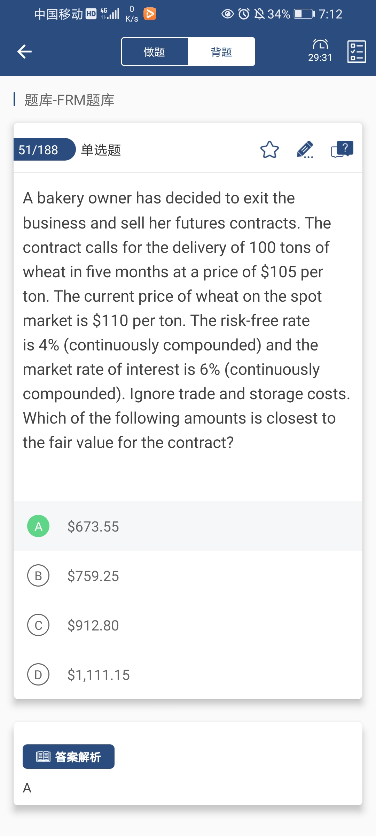This screenshot has height=836, width=376.
Task: Open the question feedback chat icon
Action: 342,150
